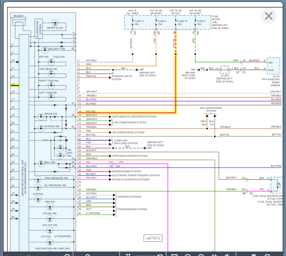286x256 pixels.
Task: Click the va375212 diagram ID box
Action: pos(153,238)
